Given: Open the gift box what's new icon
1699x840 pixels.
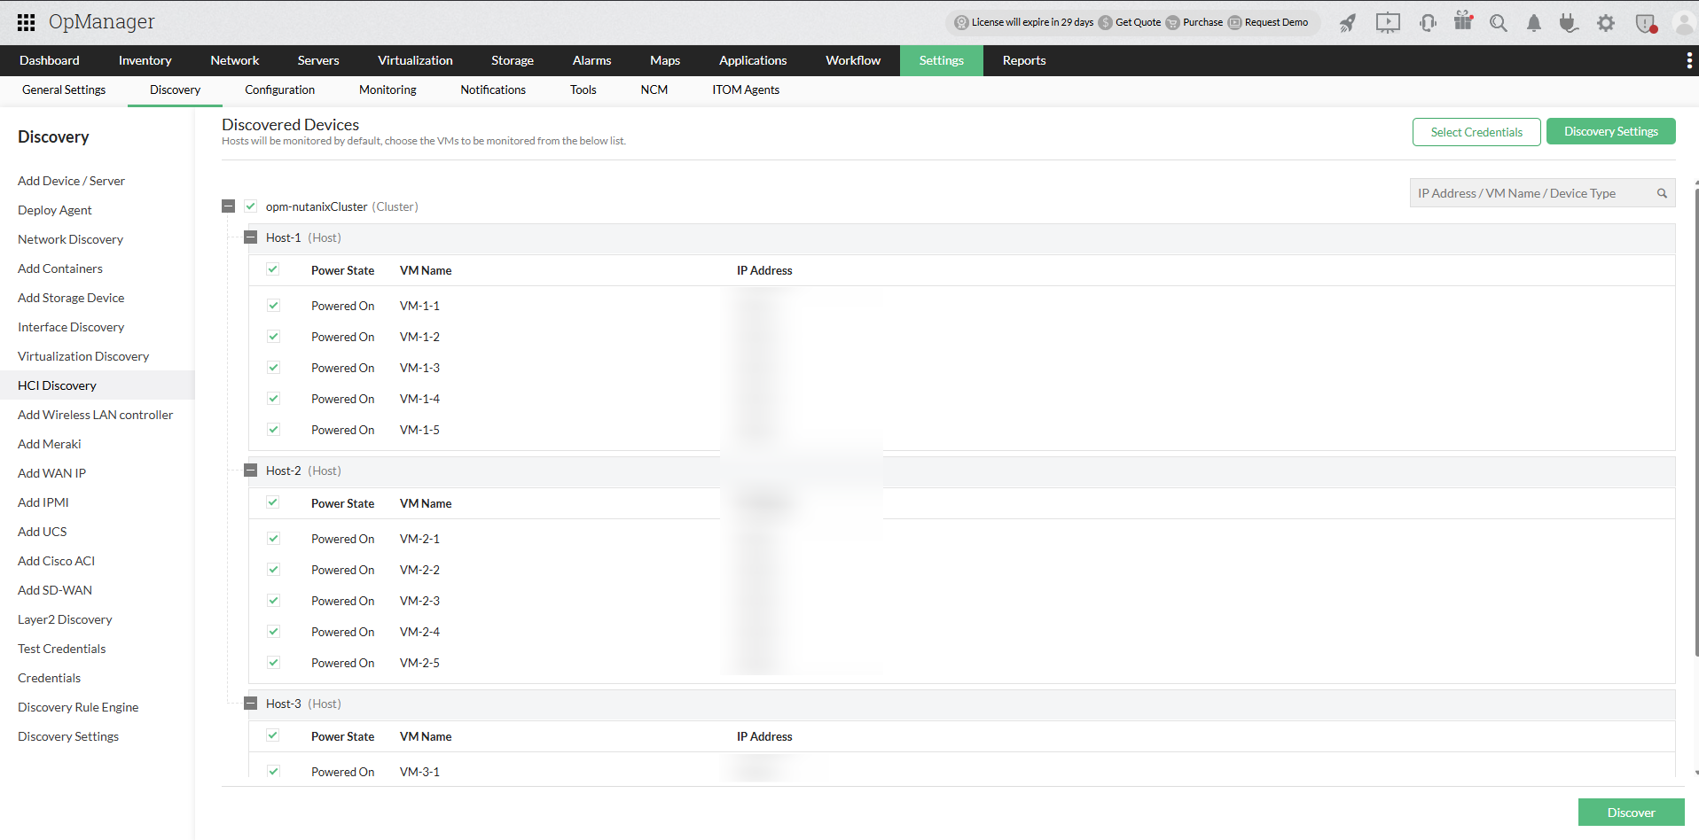Looking at the screenshot, I should (1463, 21).
